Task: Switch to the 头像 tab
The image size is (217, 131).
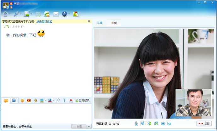Action: coord(100,23)
